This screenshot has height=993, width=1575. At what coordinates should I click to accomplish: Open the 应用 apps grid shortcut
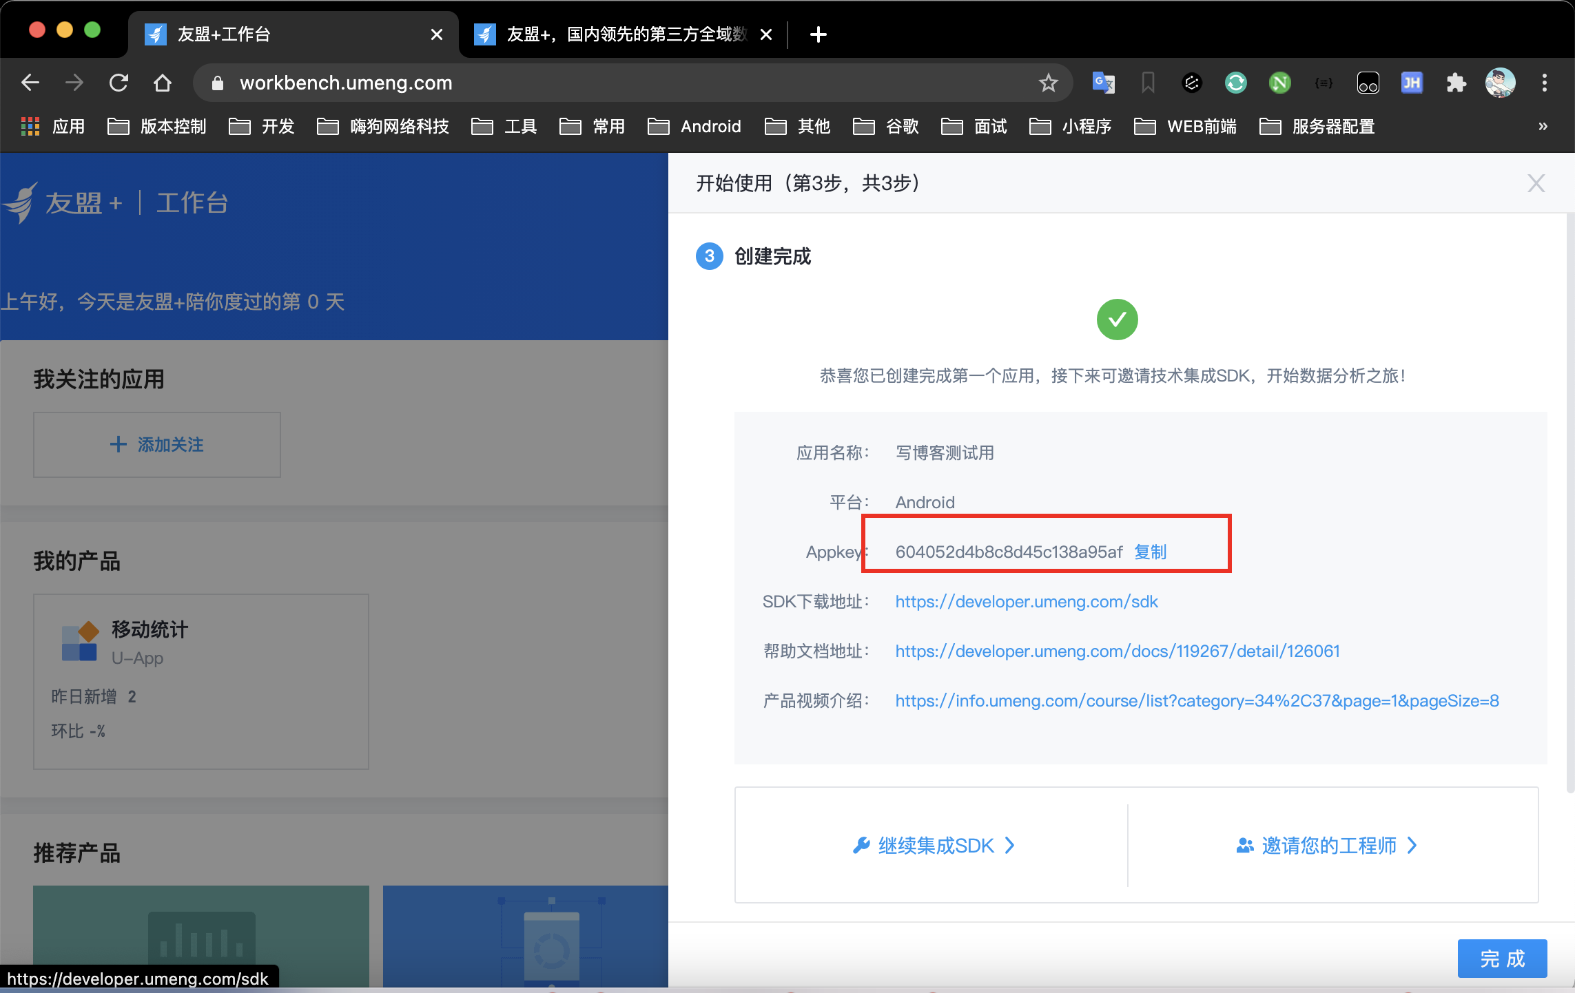coord(53,127)
